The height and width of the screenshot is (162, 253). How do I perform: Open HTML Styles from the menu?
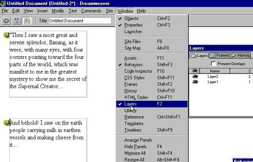(x=152, y=97)
